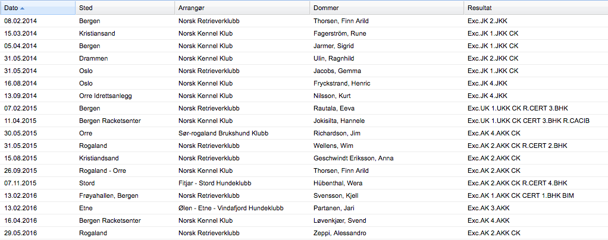Click judge Jokisilta, Hannele
The image size is (608, 240).
point(339,121)
